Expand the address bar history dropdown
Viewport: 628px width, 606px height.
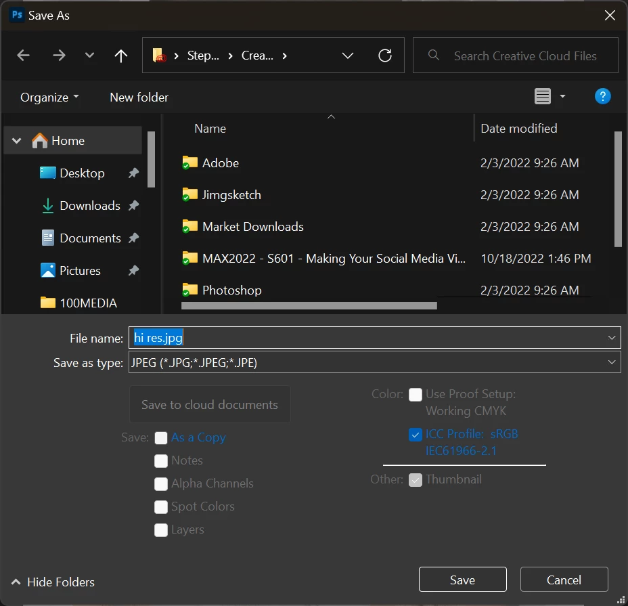[x=348, y=56]
